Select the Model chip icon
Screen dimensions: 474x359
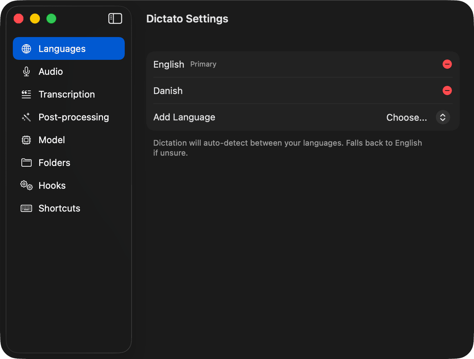[26, 140]
